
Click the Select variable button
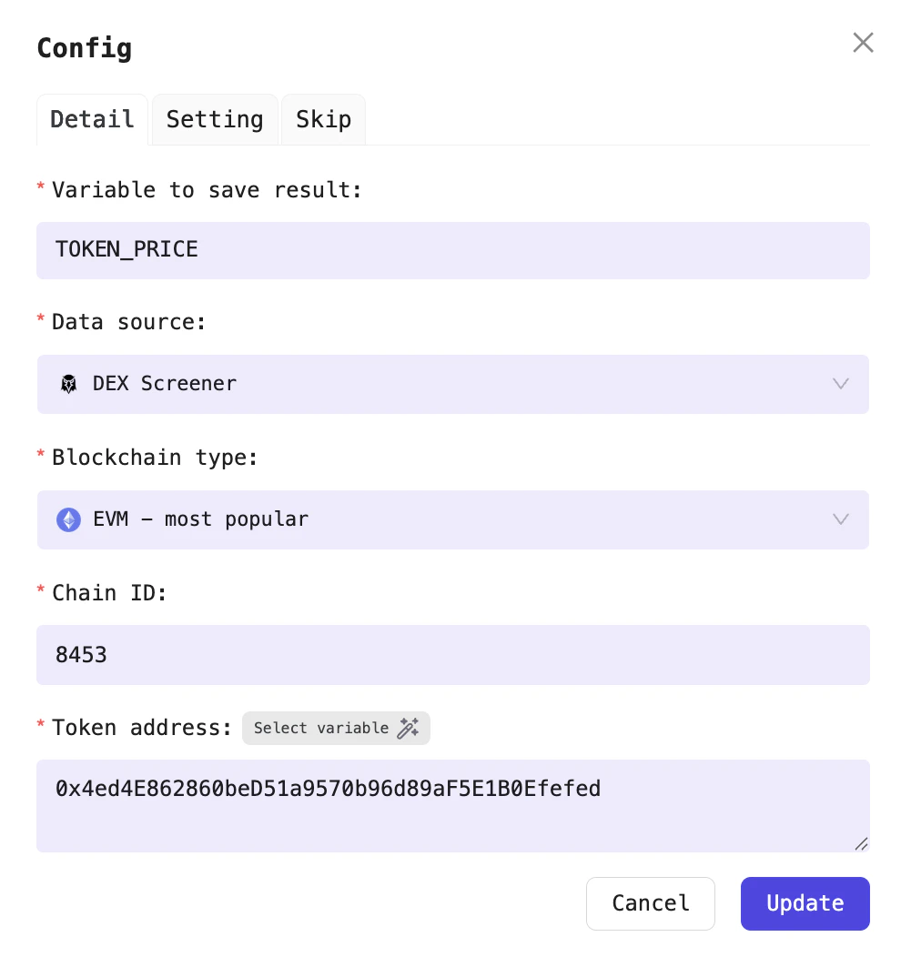322,728
